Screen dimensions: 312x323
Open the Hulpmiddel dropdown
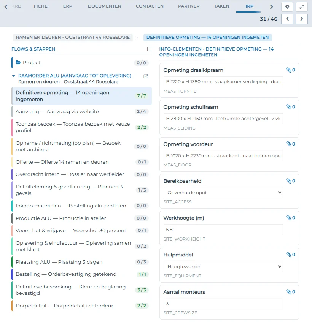click(x=223, y=266)
